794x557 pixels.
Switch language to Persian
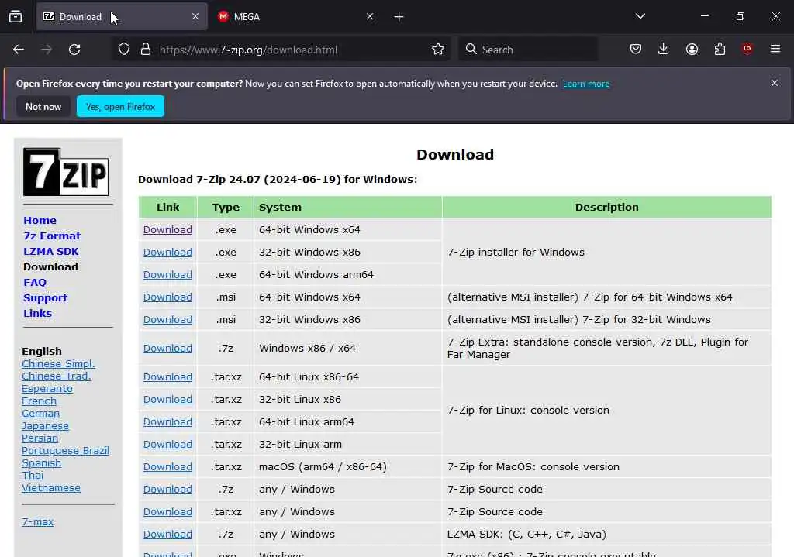40,438
